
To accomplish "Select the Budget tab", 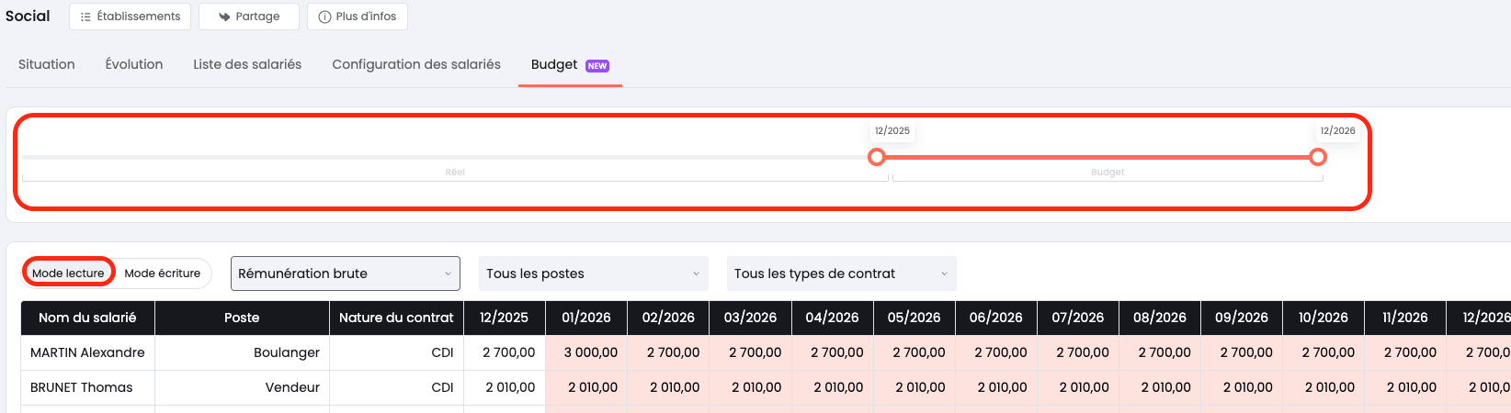I will pos(570,65).
